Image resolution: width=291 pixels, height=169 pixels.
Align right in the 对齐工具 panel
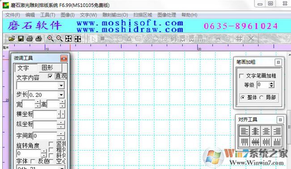click(277, 131)
